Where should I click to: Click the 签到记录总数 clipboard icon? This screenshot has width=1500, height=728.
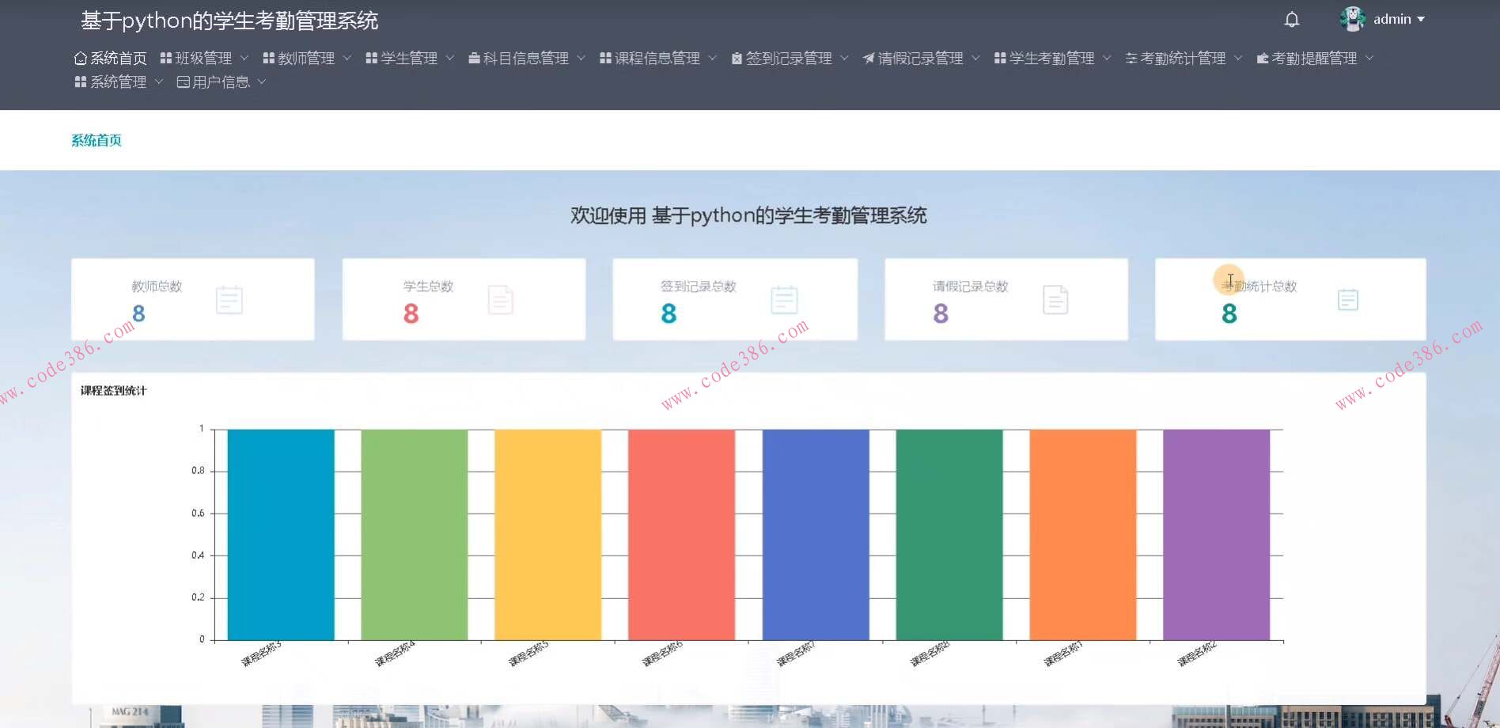click(784, 300)
